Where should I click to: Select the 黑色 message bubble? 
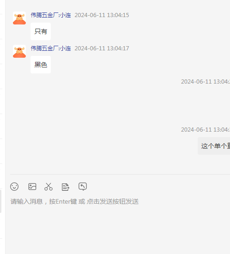(41, 65)
